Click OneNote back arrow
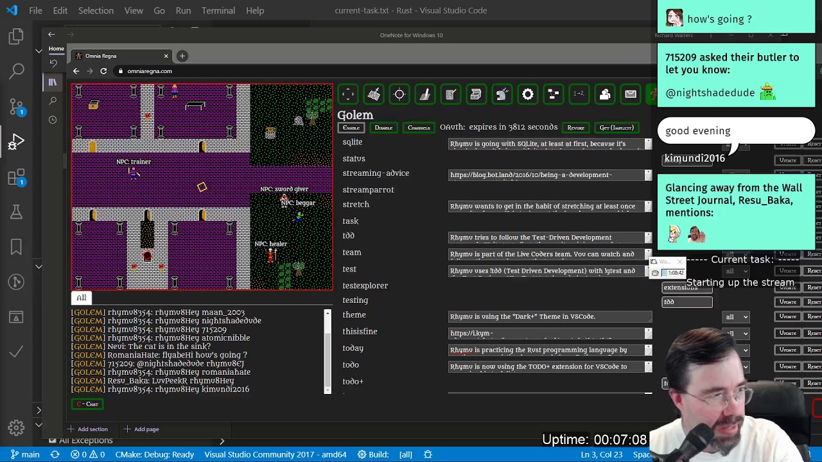This screenshot has width=822, height=462. pyautogui.click(x=51, y=35)
